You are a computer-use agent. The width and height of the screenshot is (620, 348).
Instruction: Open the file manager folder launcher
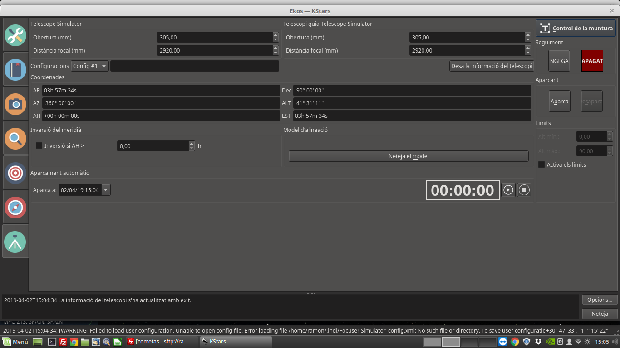point(85,342)
